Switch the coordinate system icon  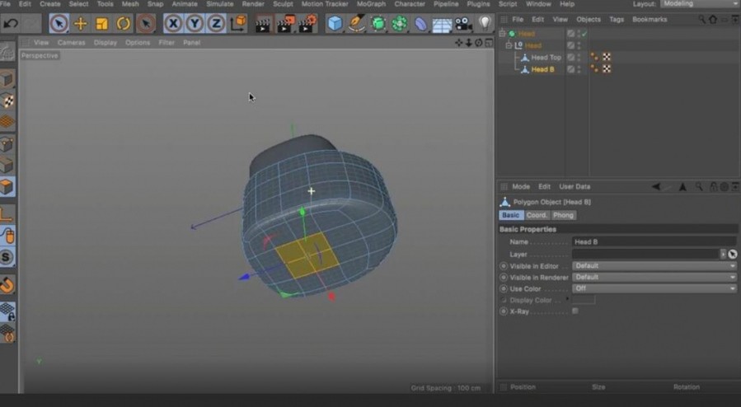239,23
